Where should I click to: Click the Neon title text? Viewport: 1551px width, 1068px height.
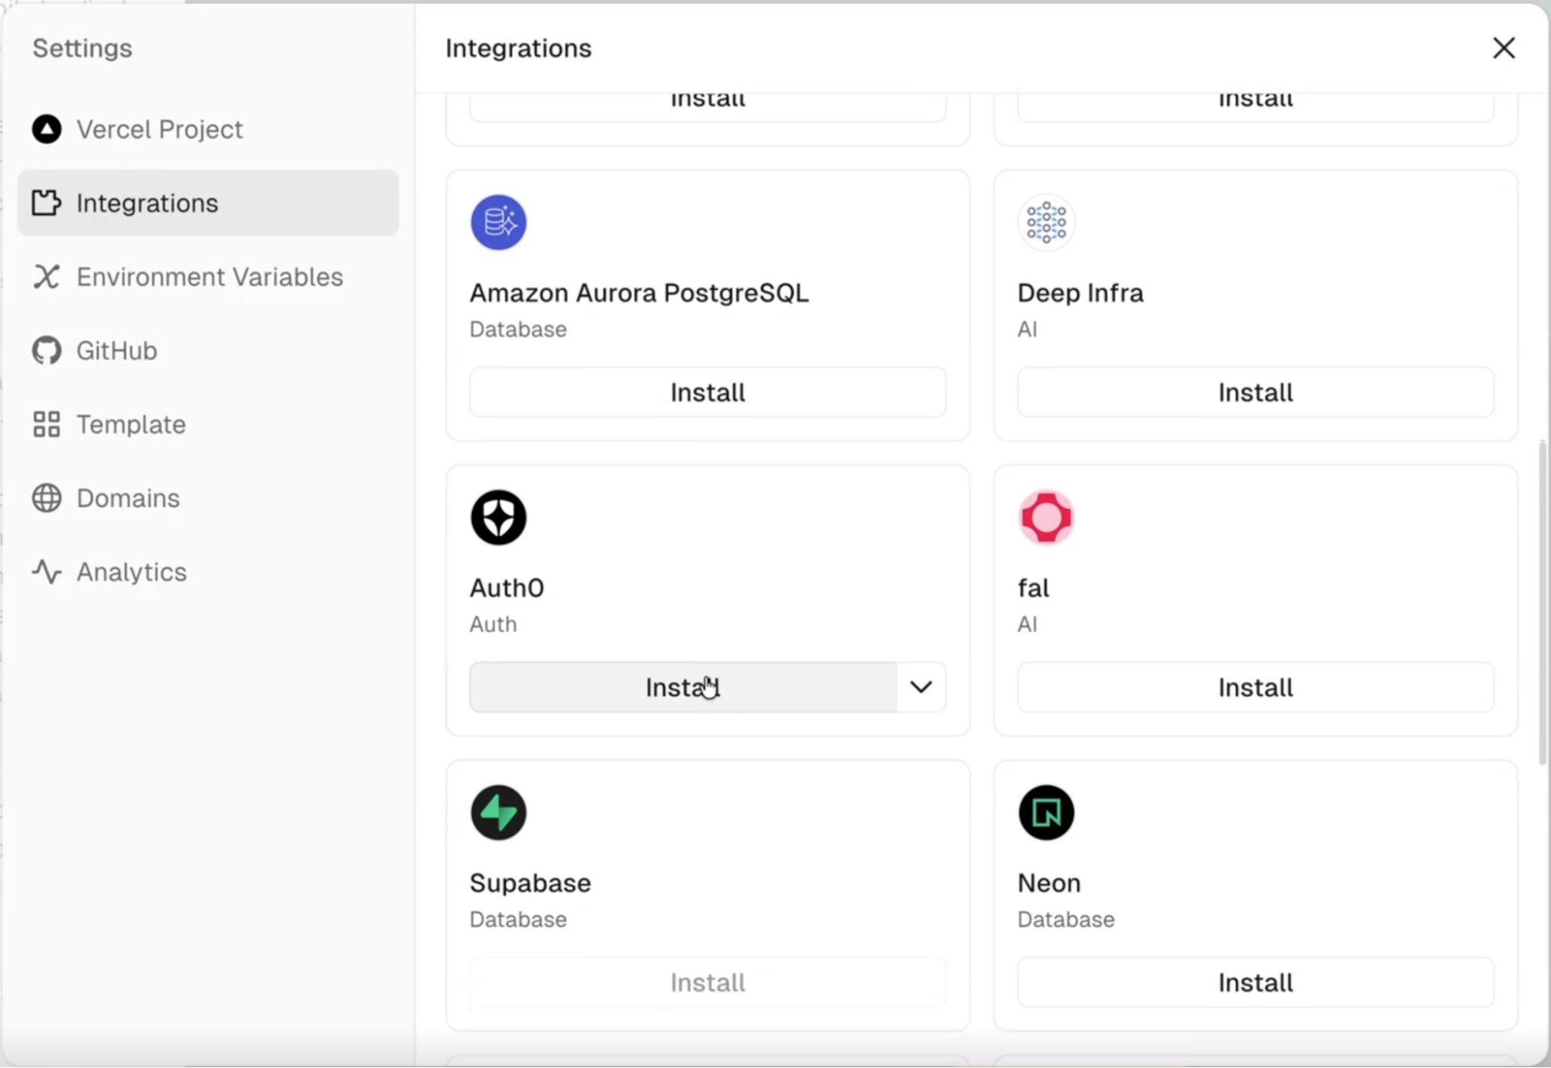click(x=1049, y=883)
